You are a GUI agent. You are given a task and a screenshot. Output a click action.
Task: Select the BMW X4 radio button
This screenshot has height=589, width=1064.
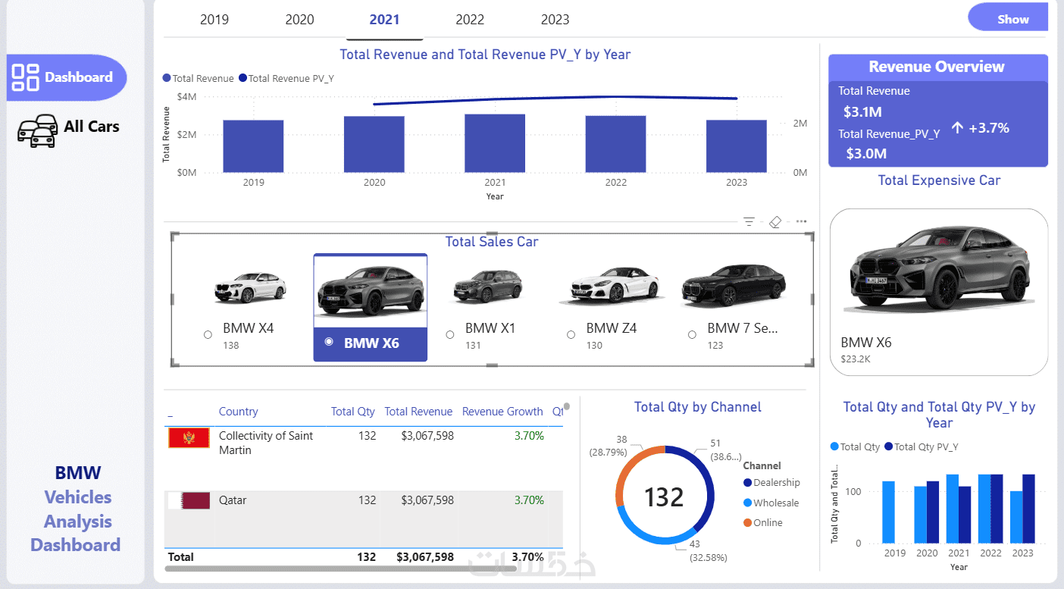point(208,335)
